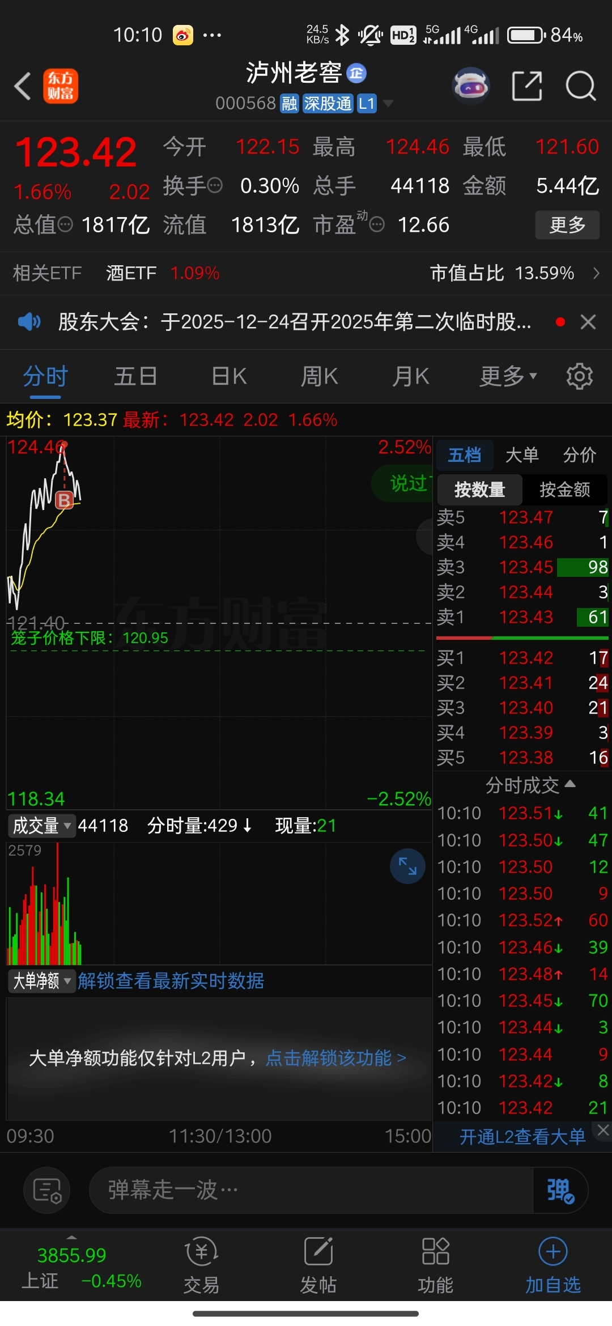Image resolution: width=612 pixels, height=1326 pixels.
Task: Select the 五档 tab
Action: [465, 455]
